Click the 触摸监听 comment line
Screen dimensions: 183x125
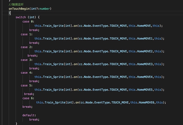(16, 5)
